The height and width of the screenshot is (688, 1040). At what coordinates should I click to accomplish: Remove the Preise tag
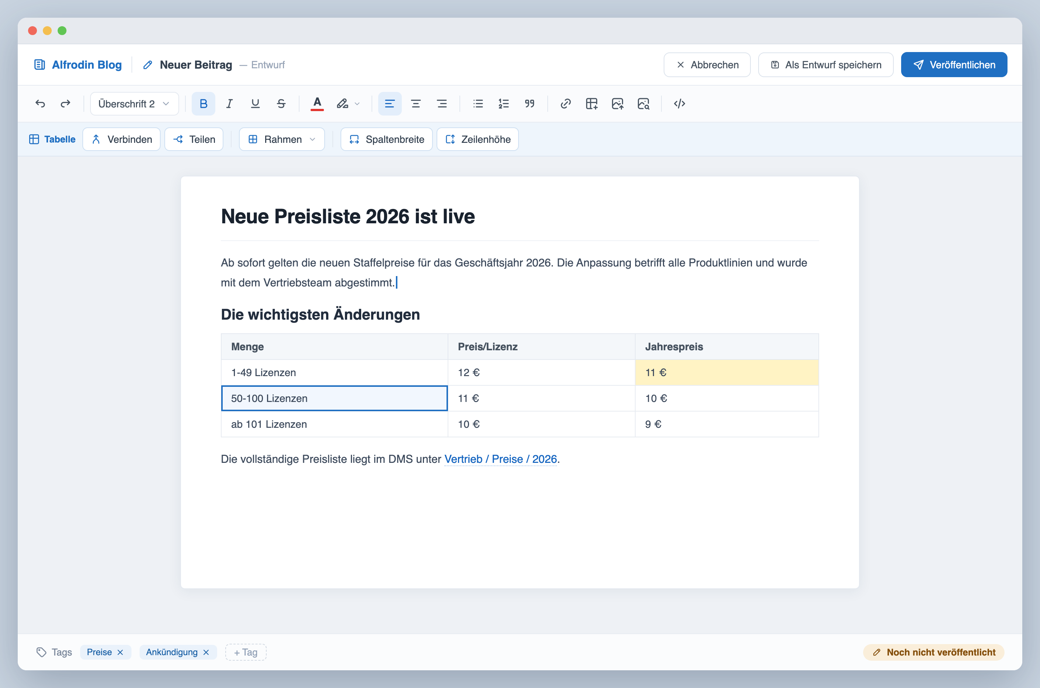point(120,653)
